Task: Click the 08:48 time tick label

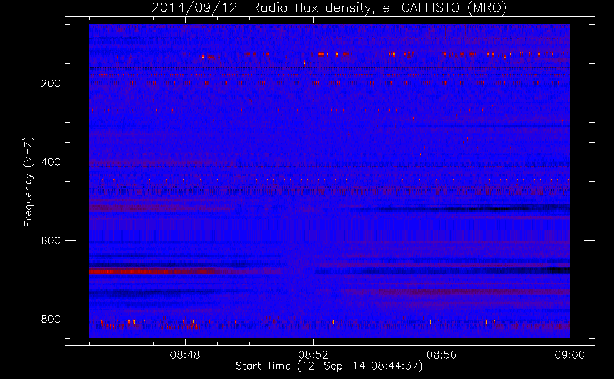Action: [x=185, y=355]
